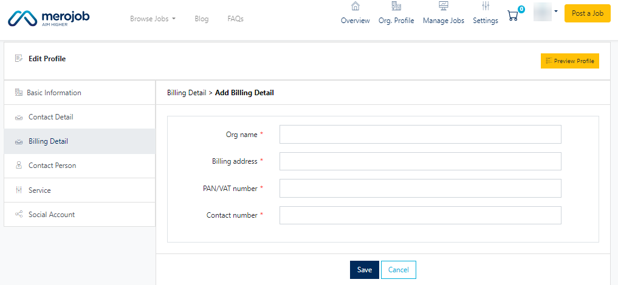Click the Manage Jobs monitor icon
Viewport: 618px width, 285px height.
(x=443, y=7)
